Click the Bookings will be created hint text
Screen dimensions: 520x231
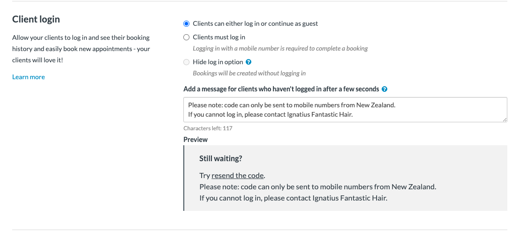pos(249,74)
